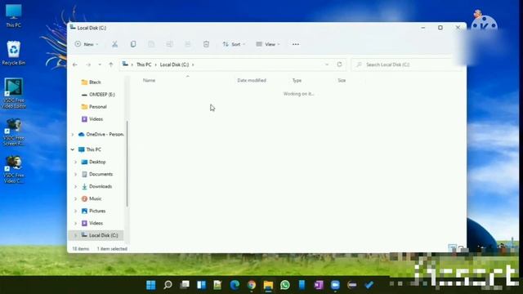Viewport: 523px width, 294px height.
Task: Go forward with the forward arrow
Action: (88, 65)
